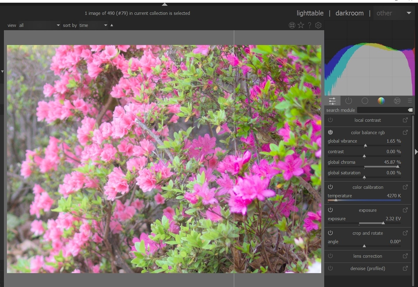Switch to the lighttable view
Screen dimensions: 418x287
310,13
